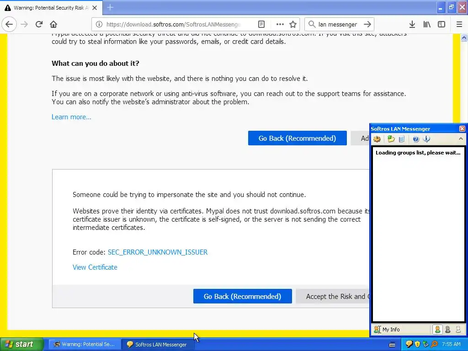Submit search with the arrow button
The width and height of the screenshot is (468, 351).
[x=367, y=24]
